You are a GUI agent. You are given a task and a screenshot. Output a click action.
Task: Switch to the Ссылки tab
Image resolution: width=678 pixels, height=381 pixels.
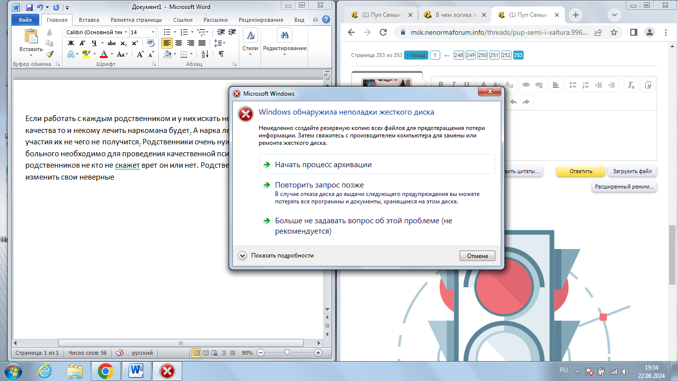tap(183, 20)
